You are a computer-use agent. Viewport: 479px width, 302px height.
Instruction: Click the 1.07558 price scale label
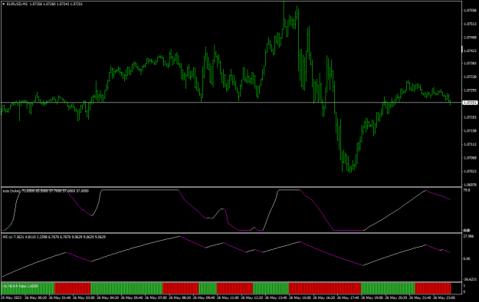pyautogui.click(x=470, y=11)
